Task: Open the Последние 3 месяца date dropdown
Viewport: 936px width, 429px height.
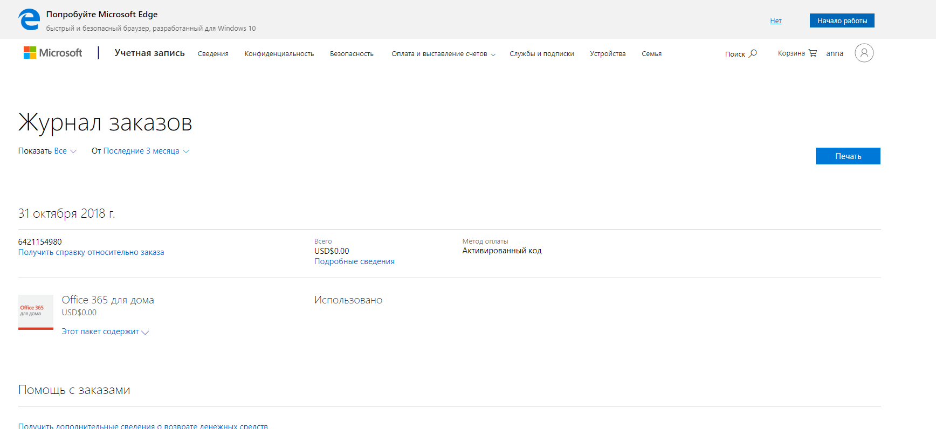Action: pyautogui.click(x=146, y=151)
